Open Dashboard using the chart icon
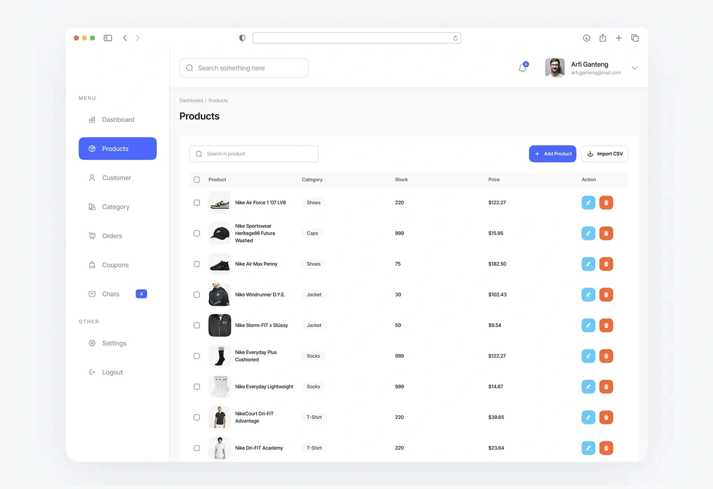 92,119
